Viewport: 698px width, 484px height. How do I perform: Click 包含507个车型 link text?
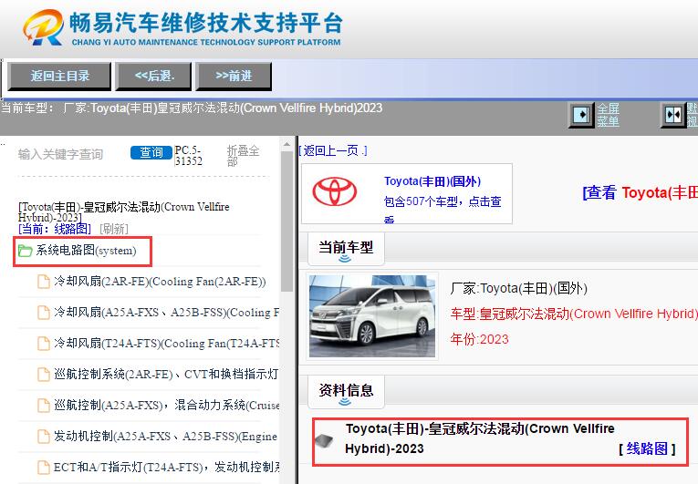point(443,201)
